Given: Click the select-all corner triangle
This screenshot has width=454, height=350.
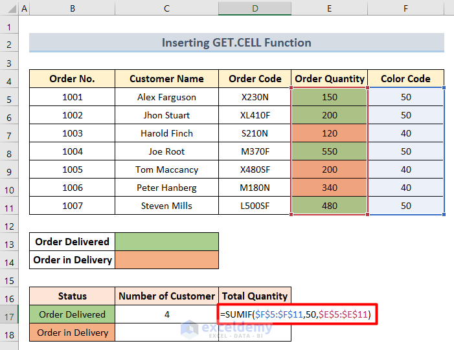Looking at the screenshot, I should click(x=9, y=8).
